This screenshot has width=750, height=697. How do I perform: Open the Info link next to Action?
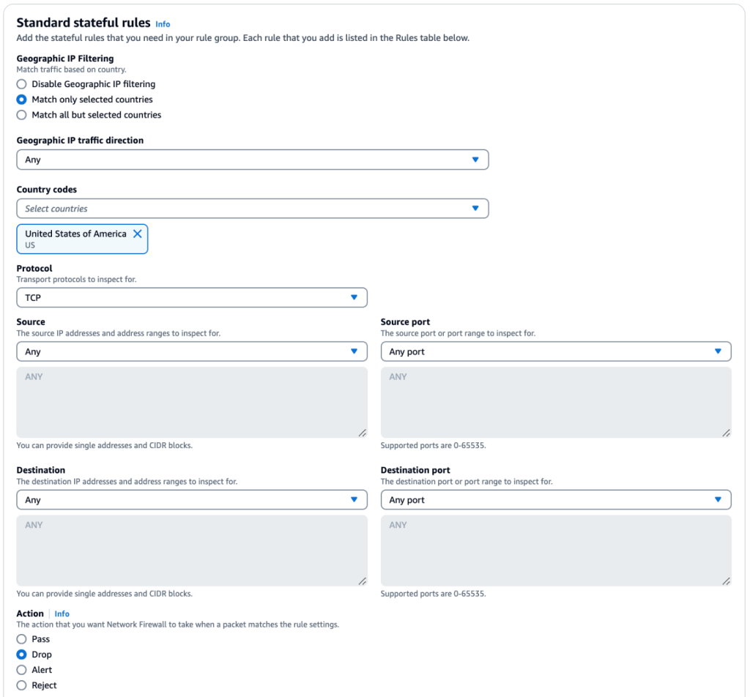point(62,614)
